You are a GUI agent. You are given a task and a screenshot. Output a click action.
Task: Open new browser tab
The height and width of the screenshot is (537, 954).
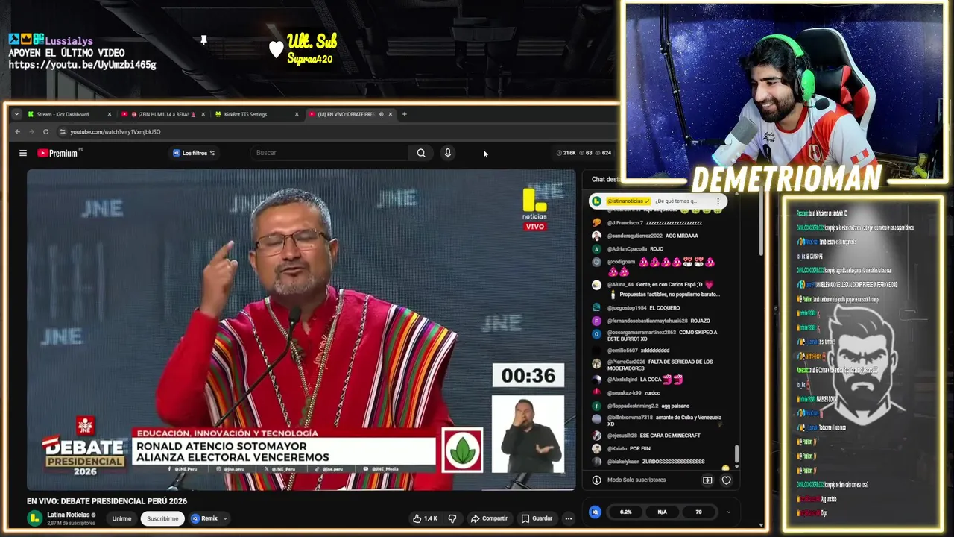coord(405,114)
